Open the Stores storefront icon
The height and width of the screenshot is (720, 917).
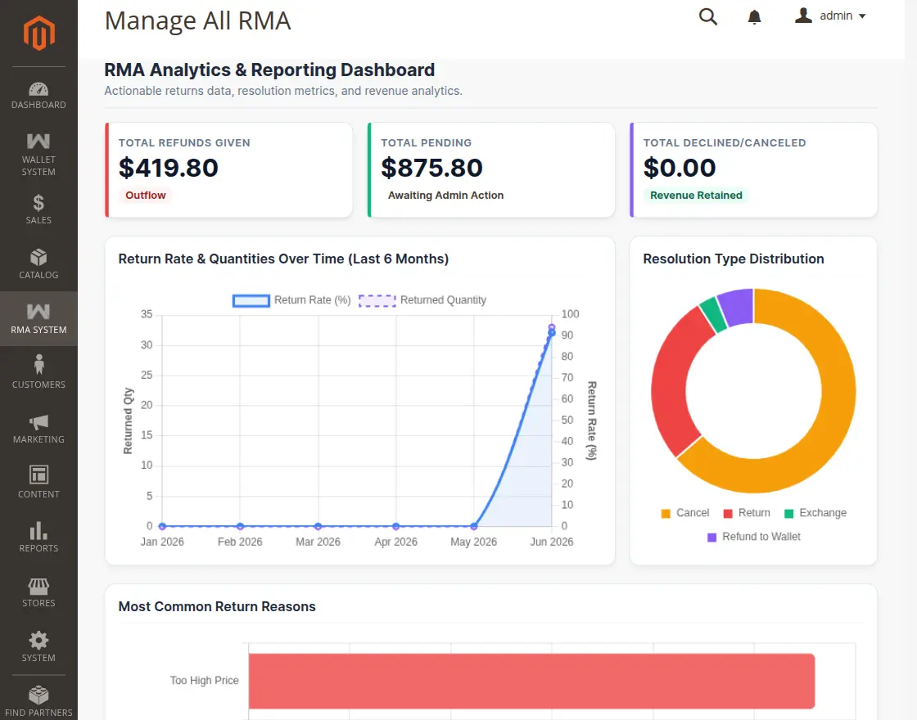click(x=38, y=586)
